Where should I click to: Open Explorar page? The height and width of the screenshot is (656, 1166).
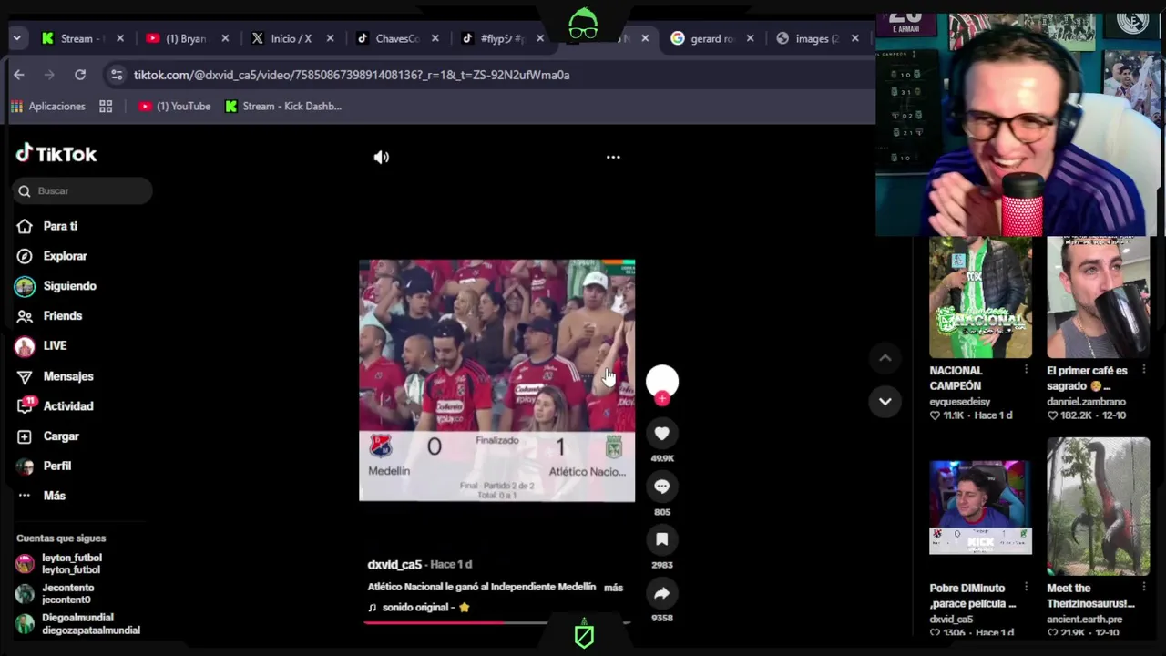coord(65,256)
